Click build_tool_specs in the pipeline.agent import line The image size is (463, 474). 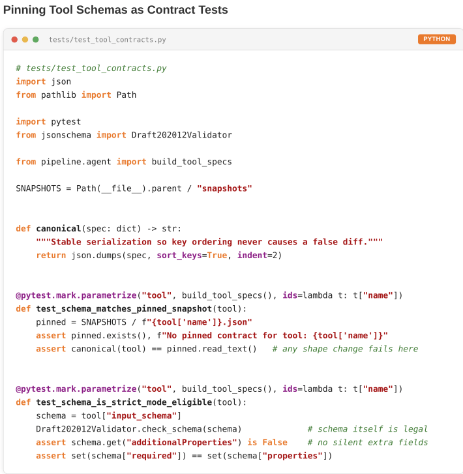coord(192,162)
